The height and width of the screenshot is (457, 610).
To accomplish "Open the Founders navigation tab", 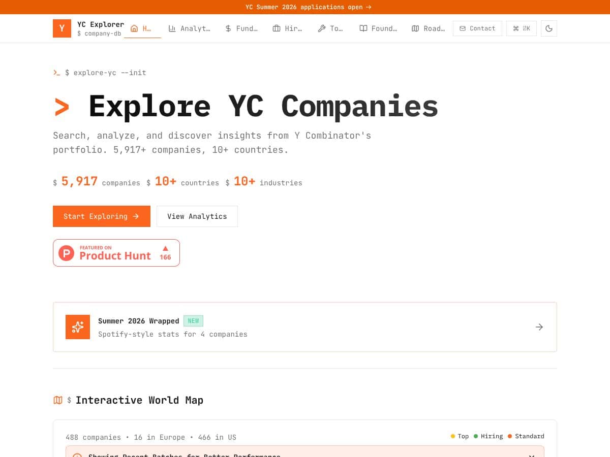I will [378, 28].
